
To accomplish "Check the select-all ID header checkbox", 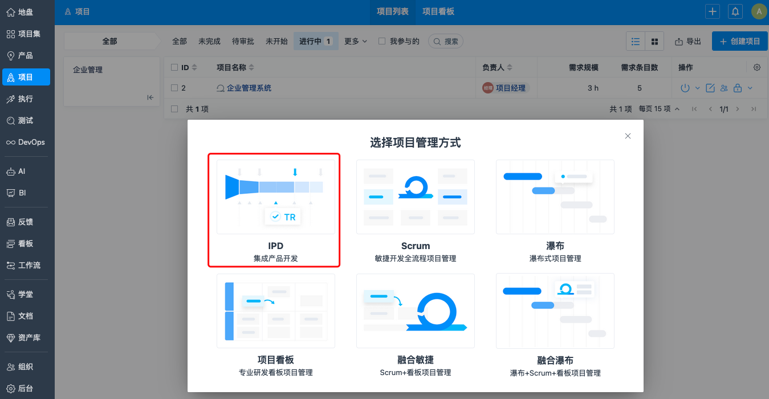I will point(174,67).
